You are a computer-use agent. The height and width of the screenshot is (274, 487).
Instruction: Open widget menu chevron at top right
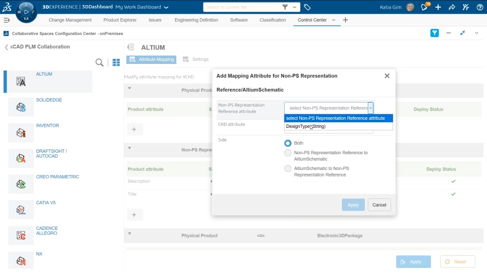(476, 33)
